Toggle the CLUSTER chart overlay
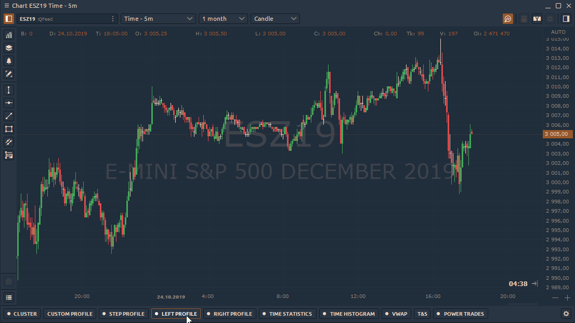Viewport: 575px width, 323px height. [22, 314]
